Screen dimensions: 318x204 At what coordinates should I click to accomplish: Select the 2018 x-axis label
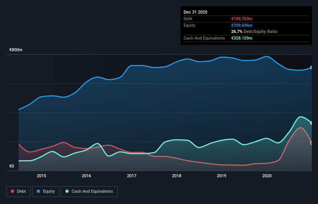[177, 176]
